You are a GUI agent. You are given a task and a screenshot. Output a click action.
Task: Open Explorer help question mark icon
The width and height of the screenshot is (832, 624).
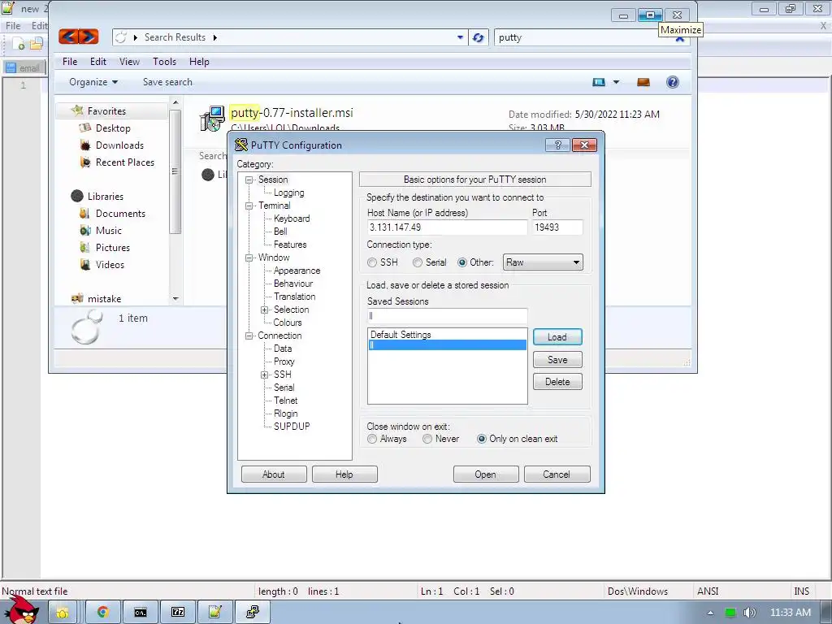pos(672,82)
